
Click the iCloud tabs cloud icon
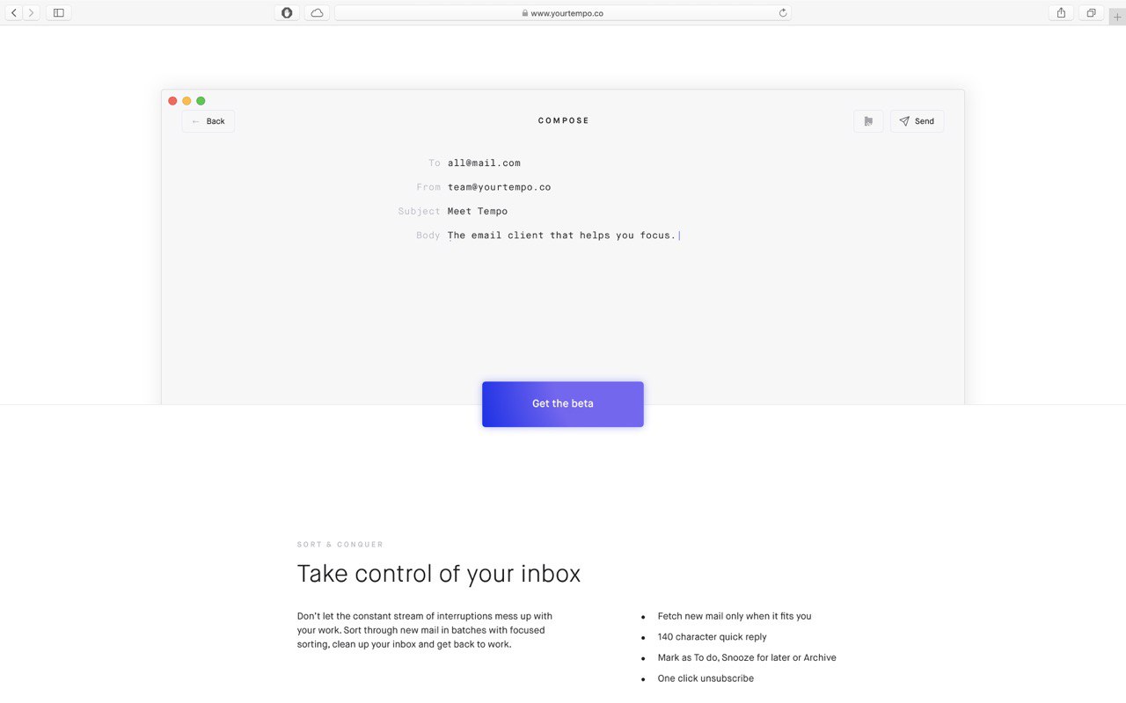(x=317, y=13)
